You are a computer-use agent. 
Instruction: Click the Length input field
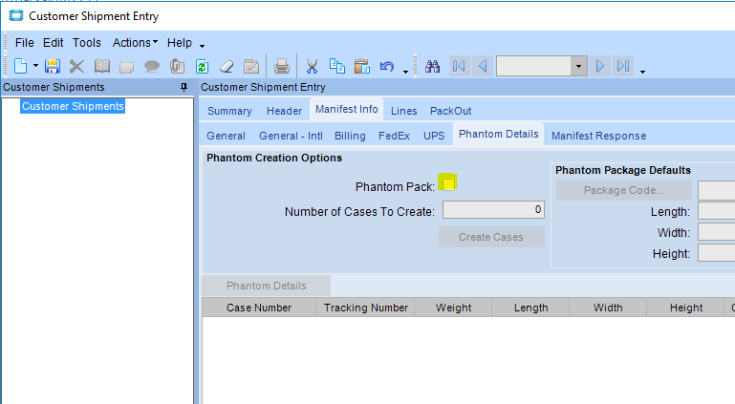click(x=716, y=211)
